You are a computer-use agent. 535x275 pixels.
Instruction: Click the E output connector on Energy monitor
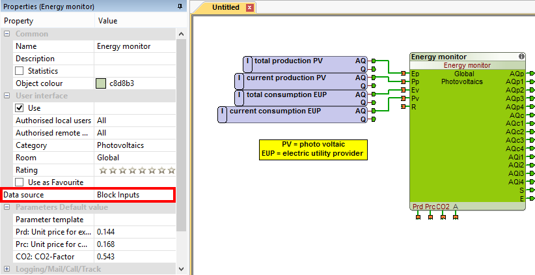[532, 199]
